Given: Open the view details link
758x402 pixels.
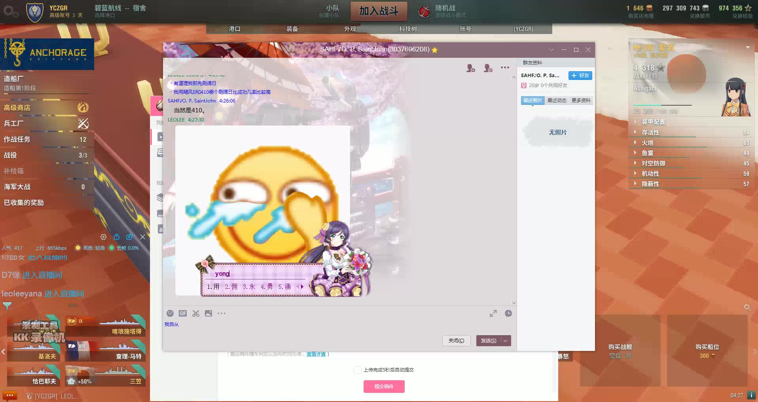Looking at the screenshot, I should pyautogui.click(x=316, y=354).
